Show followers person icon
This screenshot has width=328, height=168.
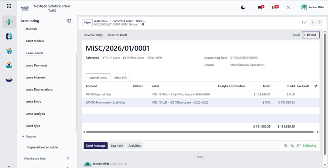coord(299,146)
